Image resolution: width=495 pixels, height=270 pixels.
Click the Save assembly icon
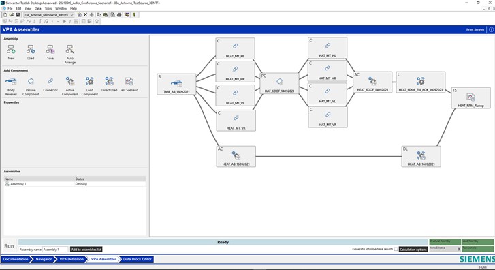click(50, 50)
